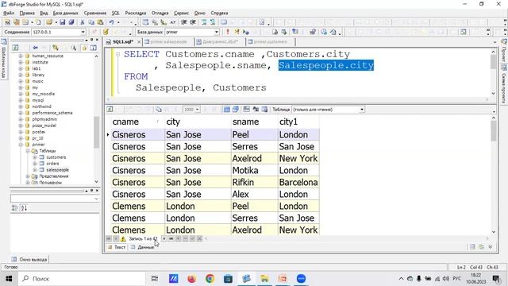Click the execute current statement icon

(x=237, y=32)
